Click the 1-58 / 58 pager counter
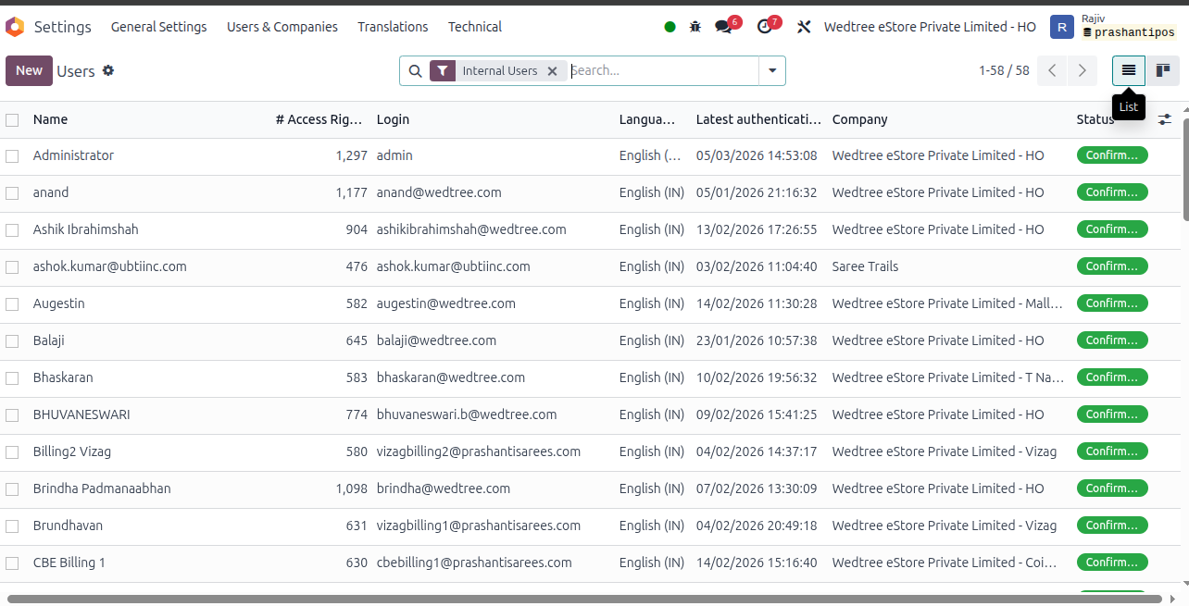The height and width of the screenshot is (606, 1189). click(1004, 70)
